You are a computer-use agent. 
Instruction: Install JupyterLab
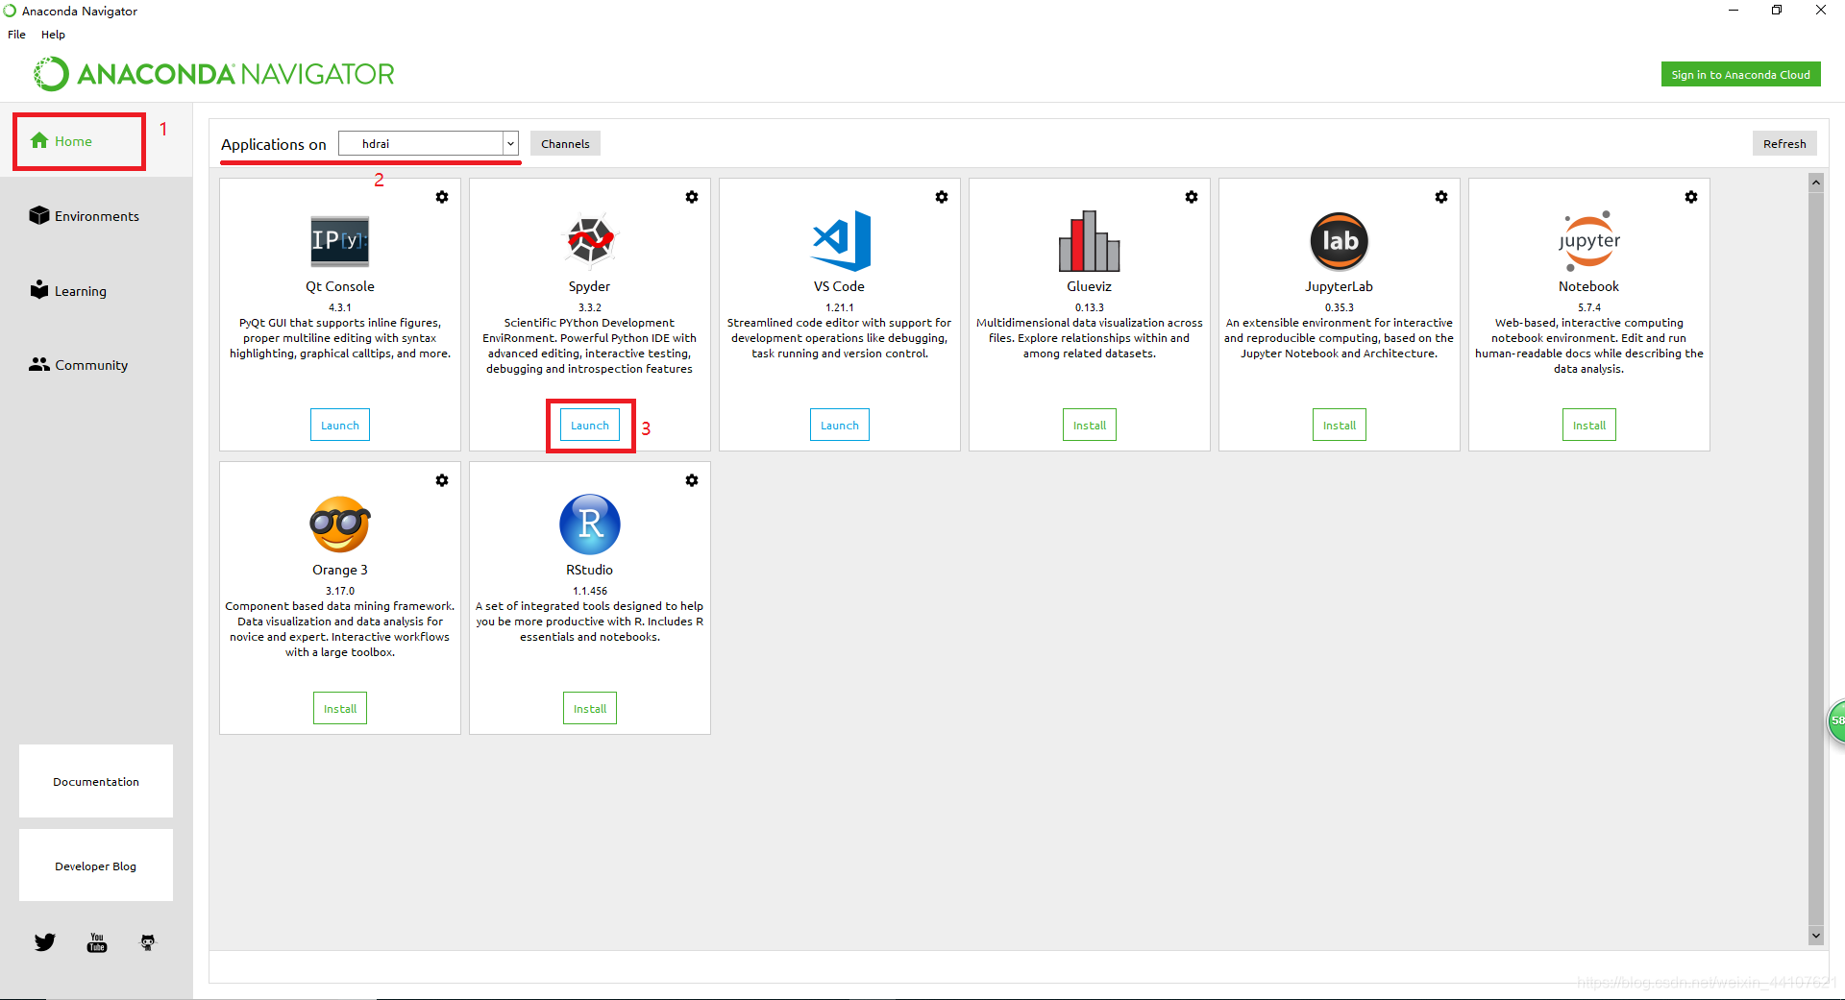tap(1340, 426)
